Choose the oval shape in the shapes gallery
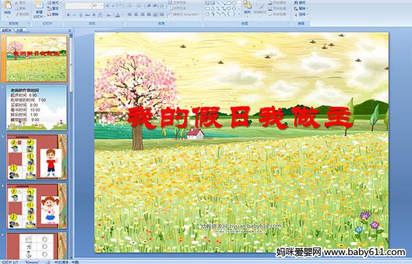 click(234, 3)
